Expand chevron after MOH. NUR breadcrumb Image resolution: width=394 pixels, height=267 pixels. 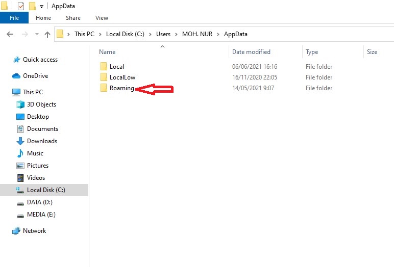click(x=218, y=34)
